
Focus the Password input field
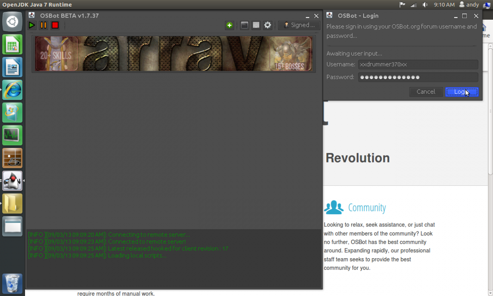click(x=418, y=77)
